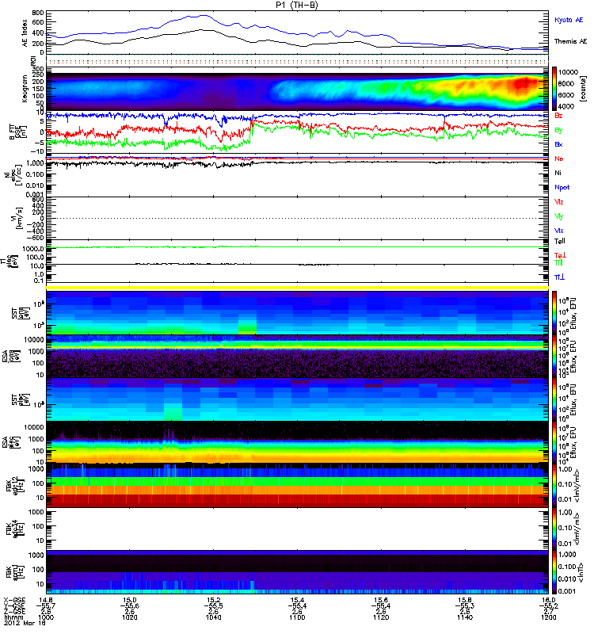Viewport: 594px width, 634px height.
Task: Select the Themis AE legend label
Action: (x=570, y=41)
